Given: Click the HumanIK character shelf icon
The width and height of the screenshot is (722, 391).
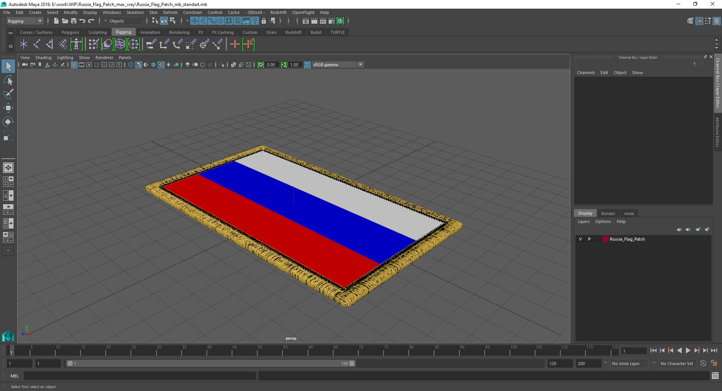Looking at the screenshot, I should pos(76,44).
